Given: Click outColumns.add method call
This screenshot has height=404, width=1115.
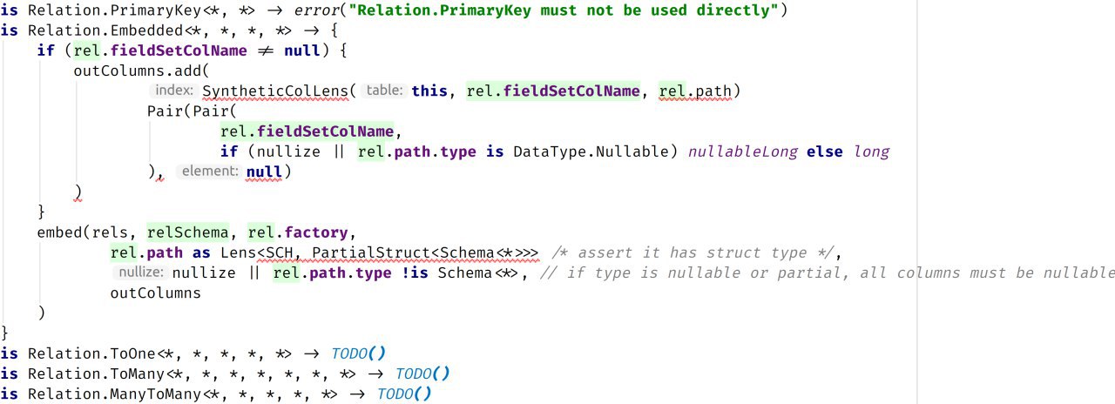Looking at the screenshot, I should pyautogui.click(x=142, y=71).
